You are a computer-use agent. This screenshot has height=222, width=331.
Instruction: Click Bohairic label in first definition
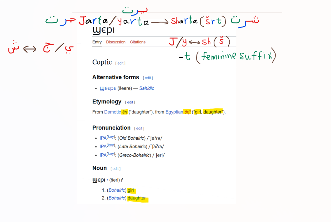pos(117,190)
